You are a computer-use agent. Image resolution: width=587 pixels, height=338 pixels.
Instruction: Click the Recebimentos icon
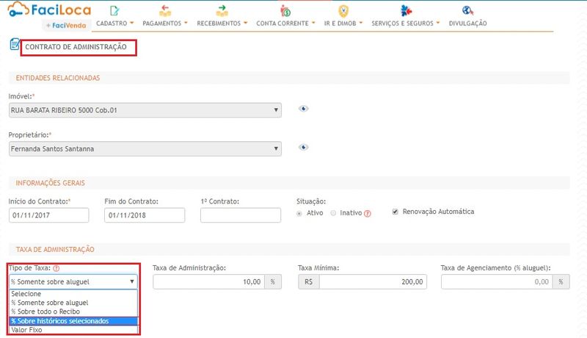[222, 10]
